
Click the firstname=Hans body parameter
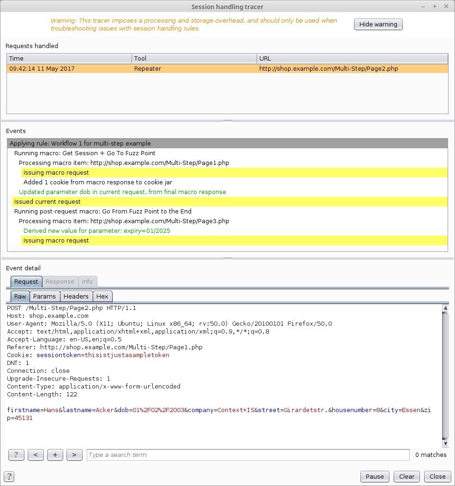coord(33,410)
